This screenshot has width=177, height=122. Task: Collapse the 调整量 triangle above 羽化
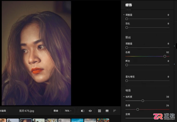[124, 15]
